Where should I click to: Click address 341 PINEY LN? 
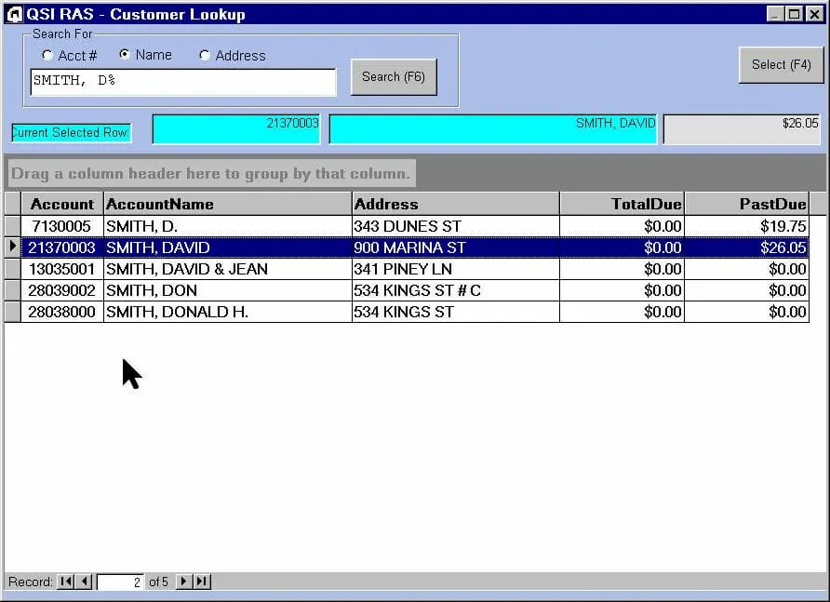(455, 269)
